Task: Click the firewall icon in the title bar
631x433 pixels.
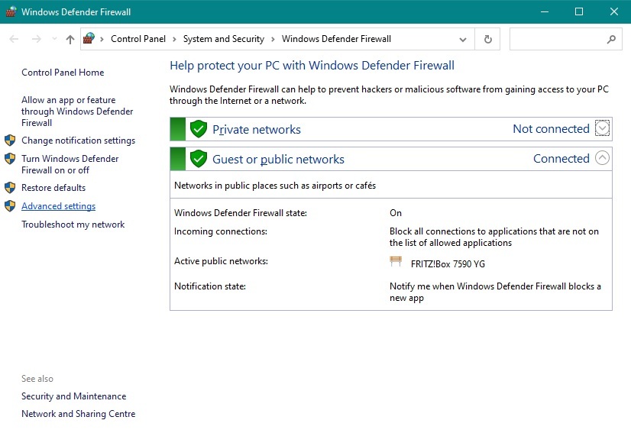Action: (10, 11)
